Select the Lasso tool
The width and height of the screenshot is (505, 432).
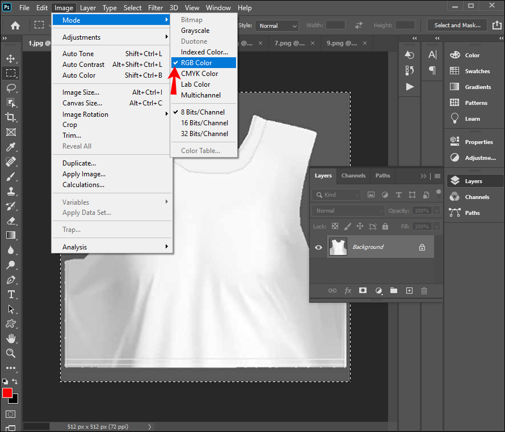tap(11, 88)
